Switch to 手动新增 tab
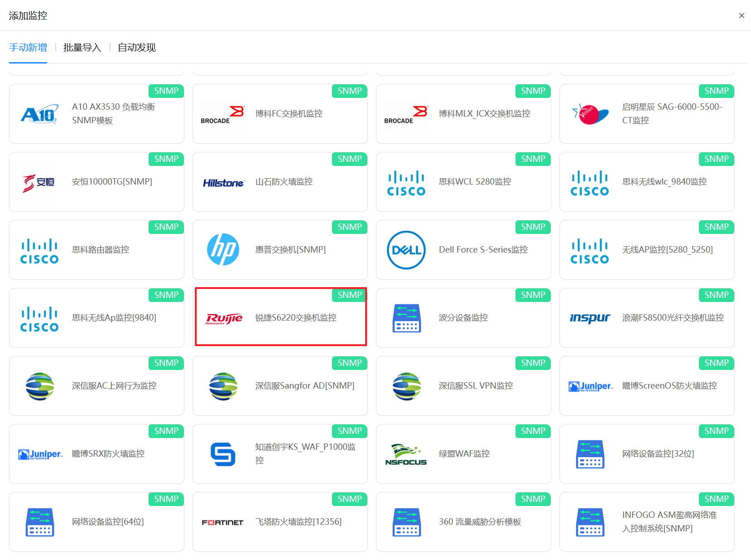751x560 pixels. (28, 48)
